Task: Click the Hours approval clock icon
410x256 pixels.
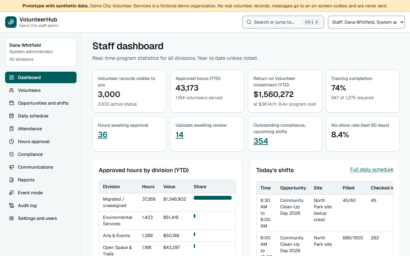Action: click(12, 141)
